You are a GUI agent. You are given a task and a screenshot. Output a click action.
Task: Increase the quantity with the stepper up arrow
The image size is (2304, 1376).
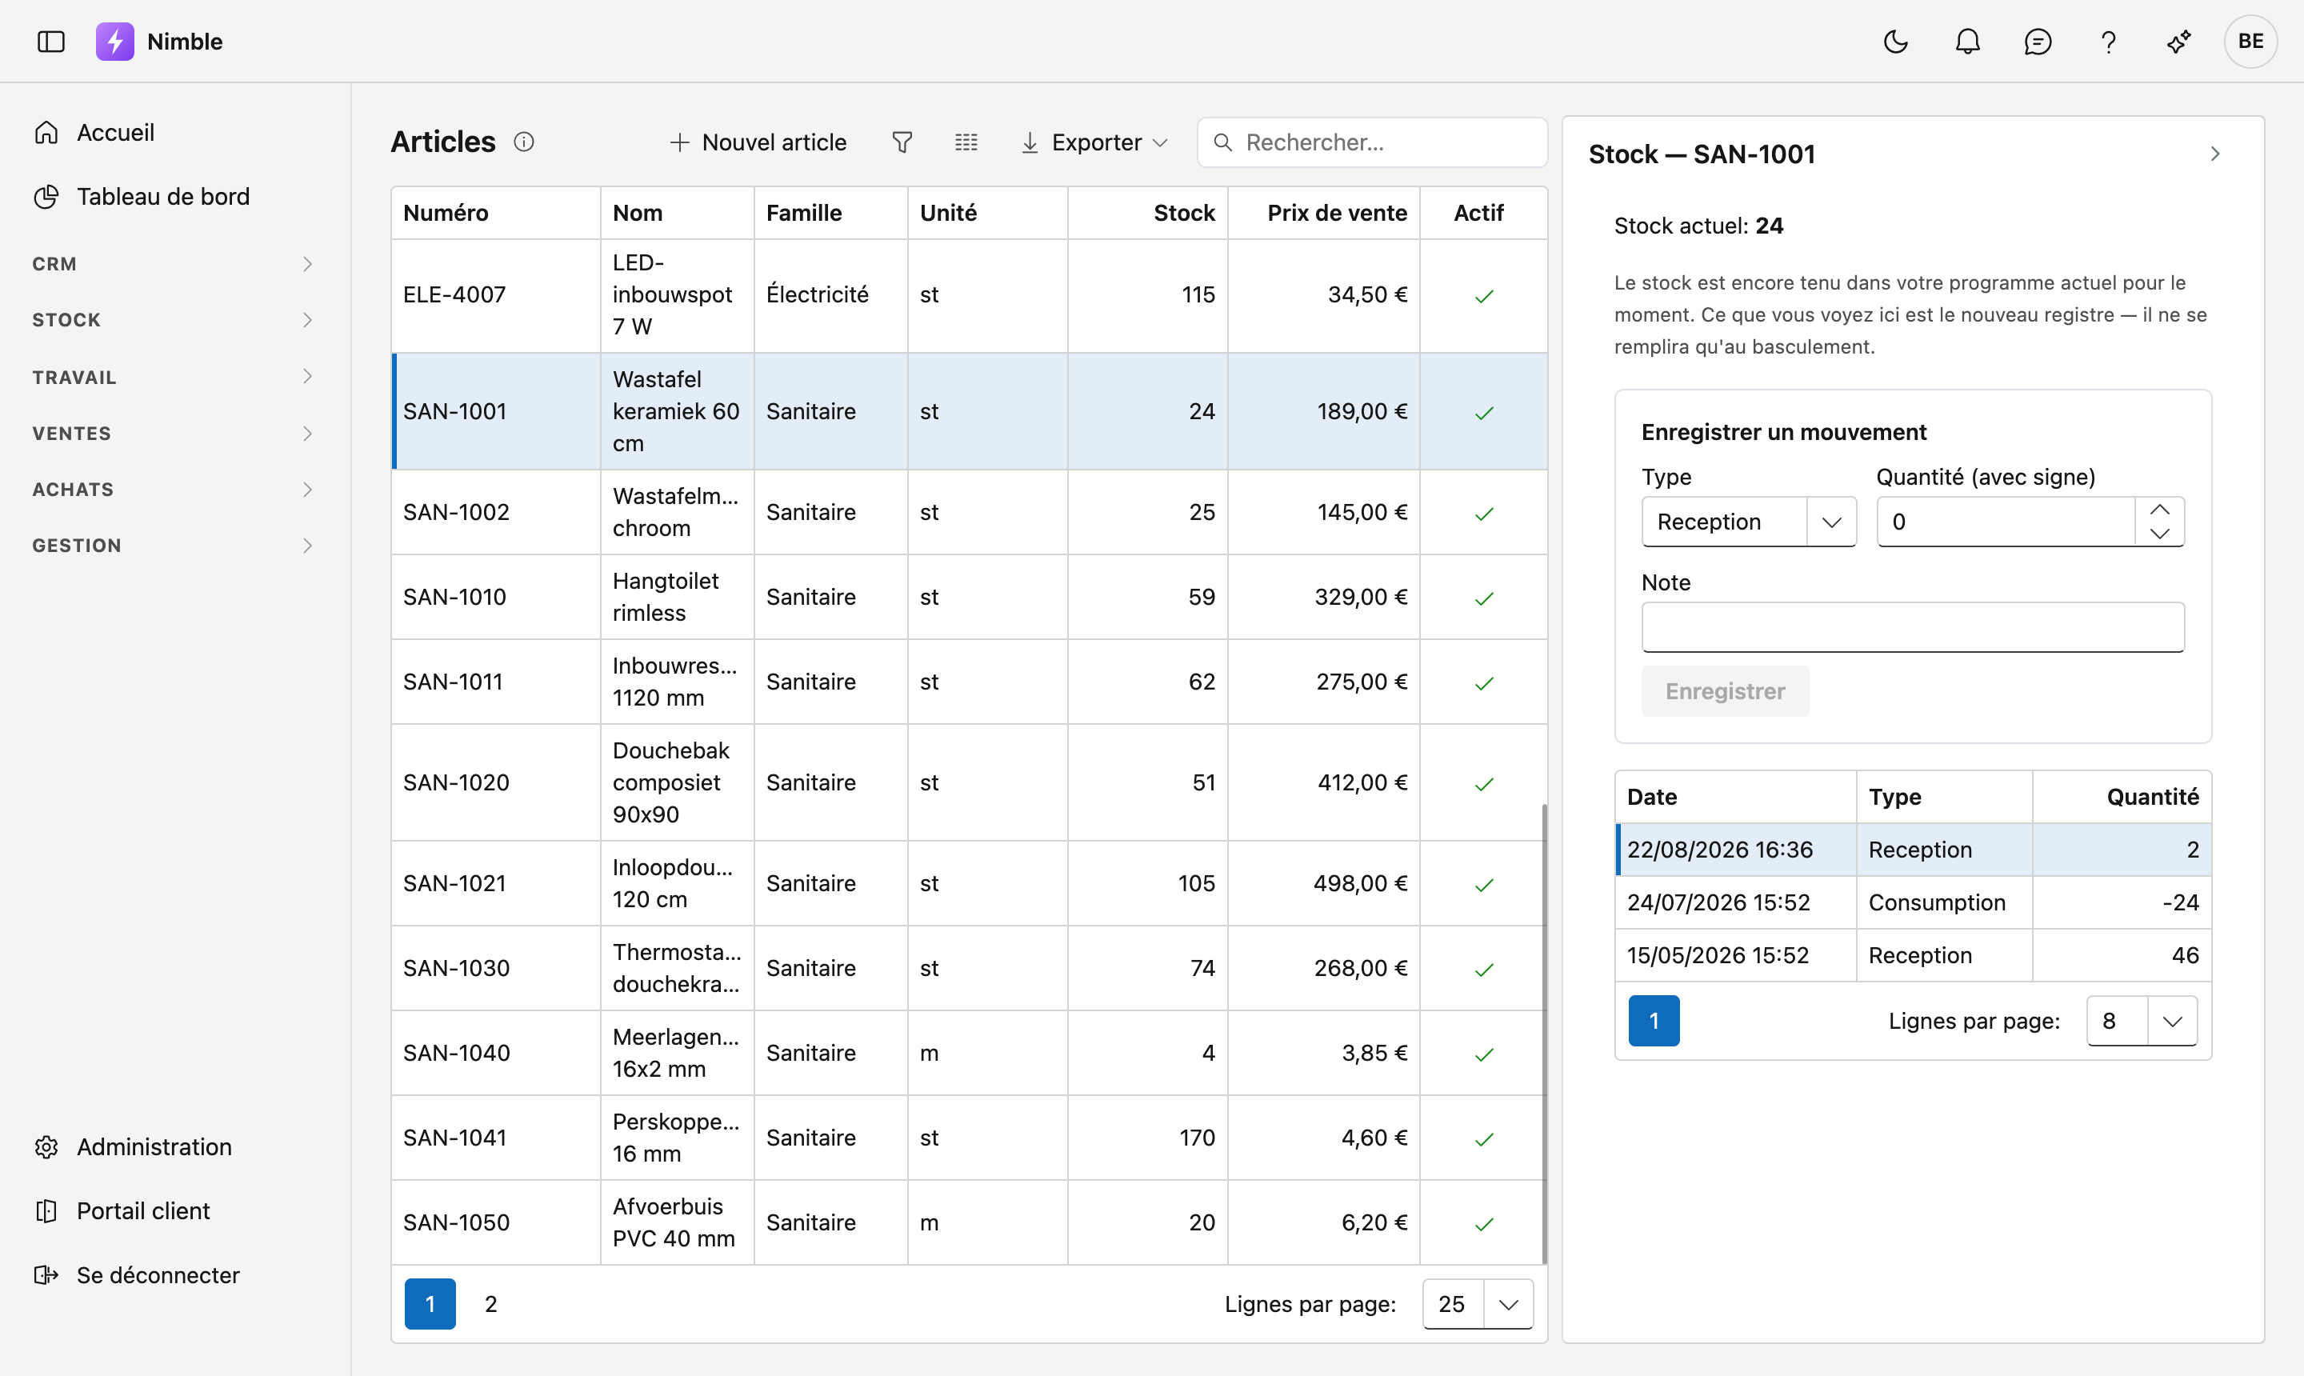click(x=2159, y=510)
